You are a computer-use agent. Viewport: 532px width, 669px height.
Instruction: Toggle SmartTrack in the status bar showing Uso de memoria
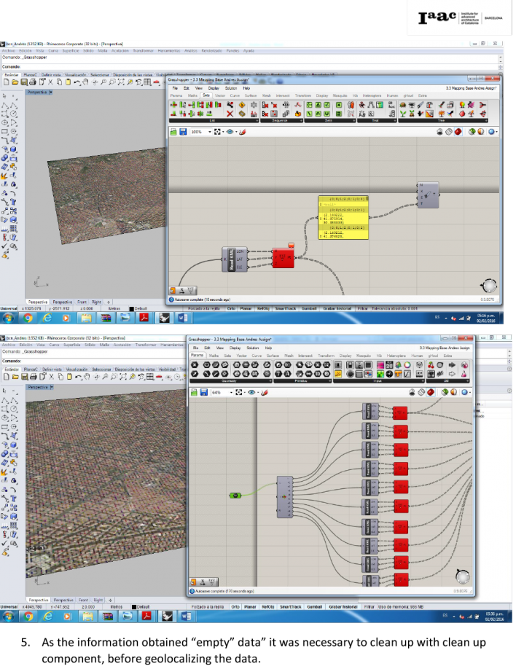289,606
